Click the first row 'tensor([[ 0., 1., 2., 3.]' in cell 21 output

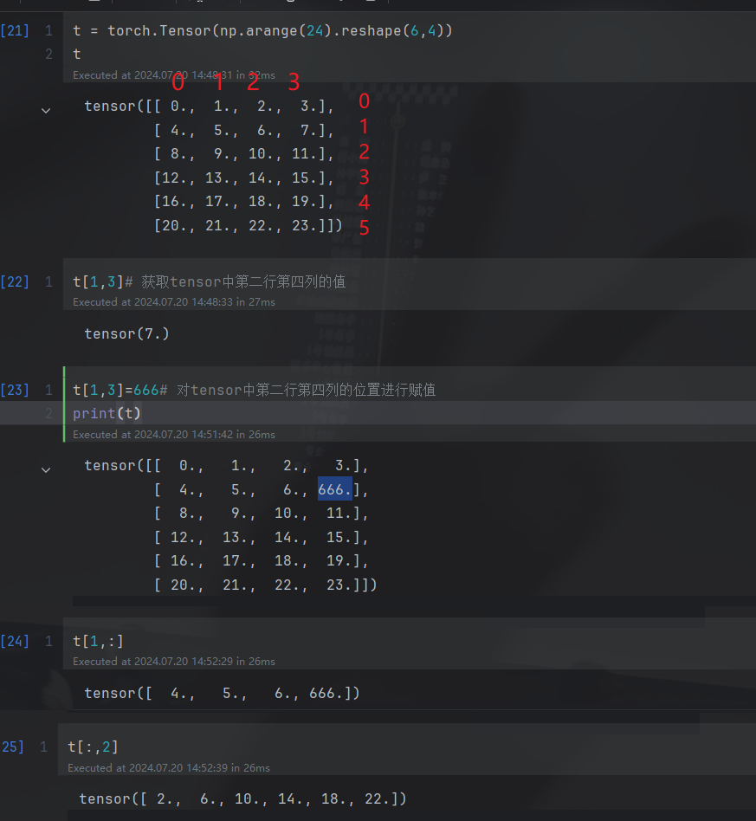pos(209,107)
